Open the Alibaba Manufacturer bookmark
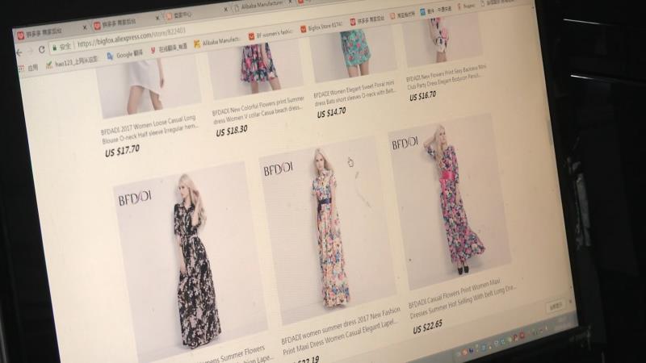The height and width of the screenshot is (363, 646). point(218,40)
